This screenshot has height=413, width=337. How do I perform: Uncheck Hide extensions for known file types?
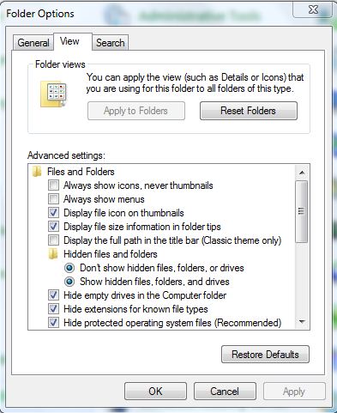(x=53, y=309)
